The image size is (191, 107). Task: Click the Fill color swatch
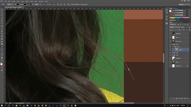point(18,4)
